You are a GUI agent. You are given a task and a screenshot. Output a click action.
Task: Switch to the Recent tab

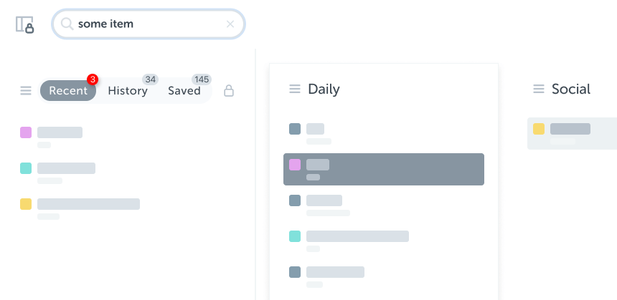(68, 91)
